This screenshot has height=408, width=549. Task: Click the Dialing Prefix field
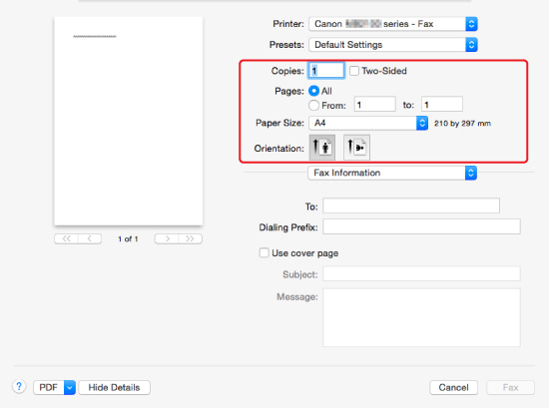pos(421,226)
